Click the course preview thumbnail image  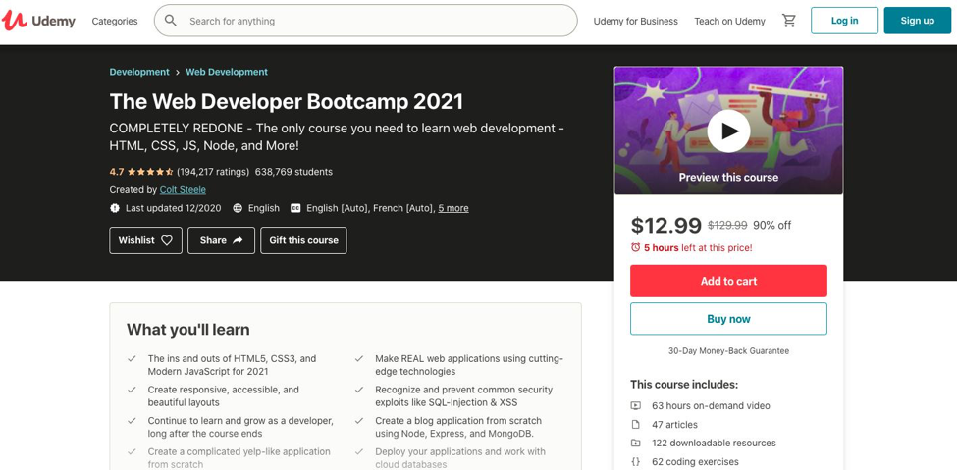coord(728,131)
